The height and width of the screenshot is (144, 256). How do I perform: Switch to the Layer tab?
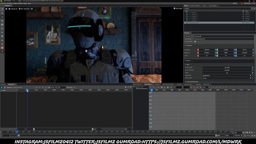tap(204, 6)
